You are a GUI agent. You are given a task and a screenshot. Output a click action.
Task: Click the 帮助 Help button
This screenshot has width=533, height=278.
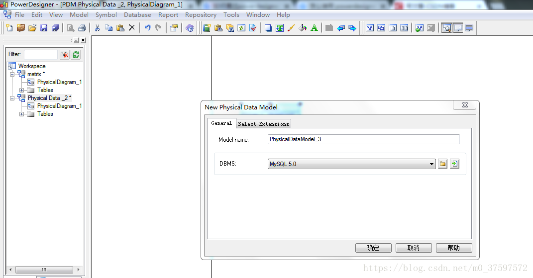click(454, 248)
